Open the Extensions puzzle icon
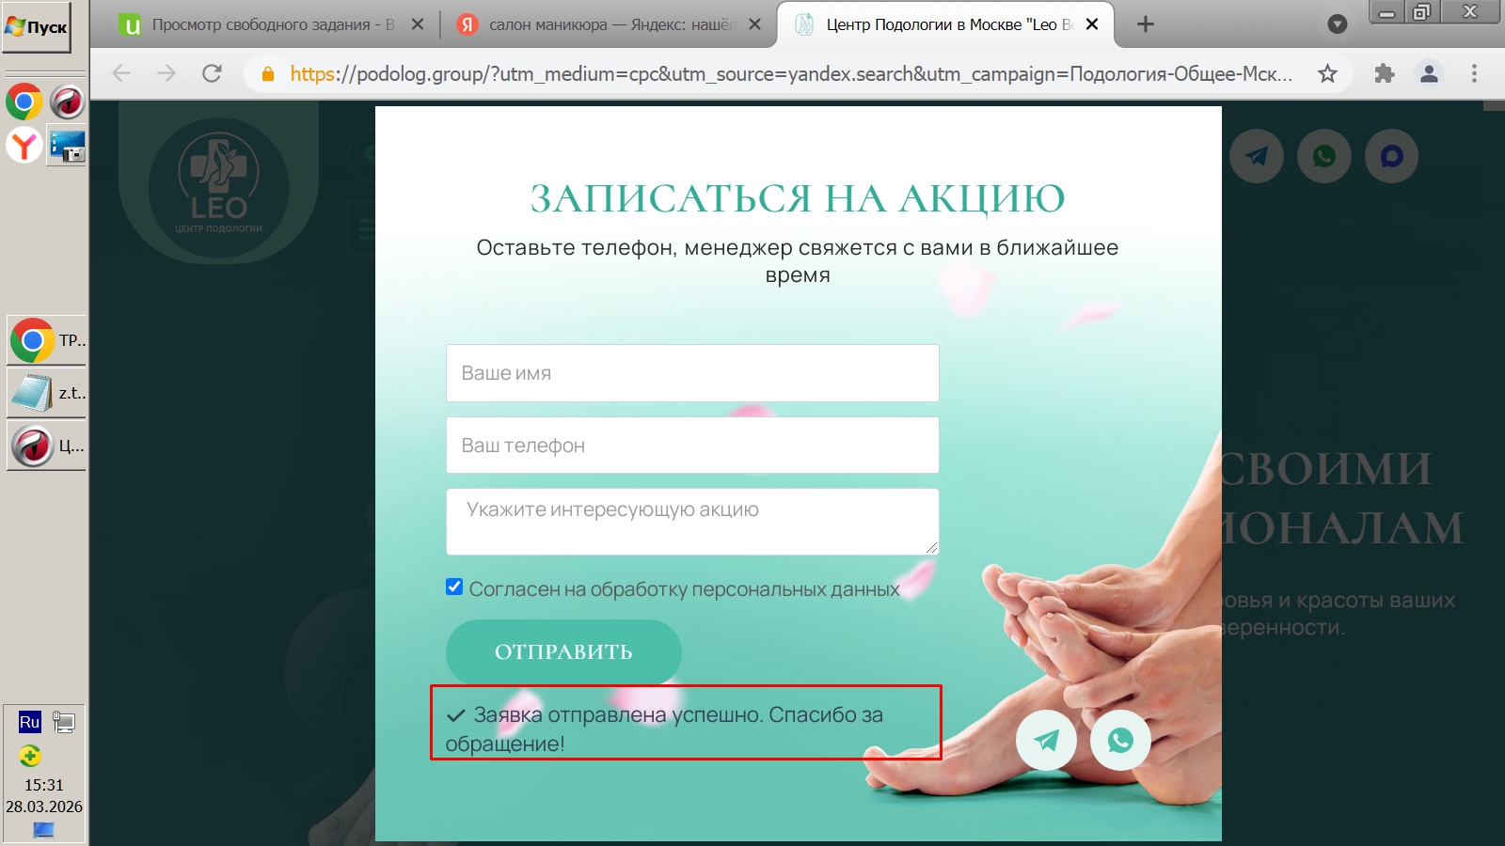1505x846 pixels. (1384, 73)
